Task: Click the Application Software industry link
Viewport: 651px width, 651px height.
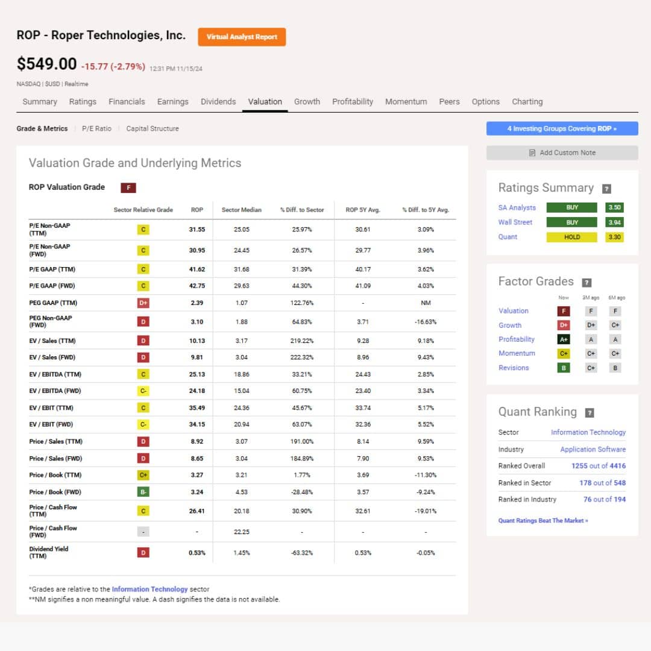Action: click(x=593, y=449)
